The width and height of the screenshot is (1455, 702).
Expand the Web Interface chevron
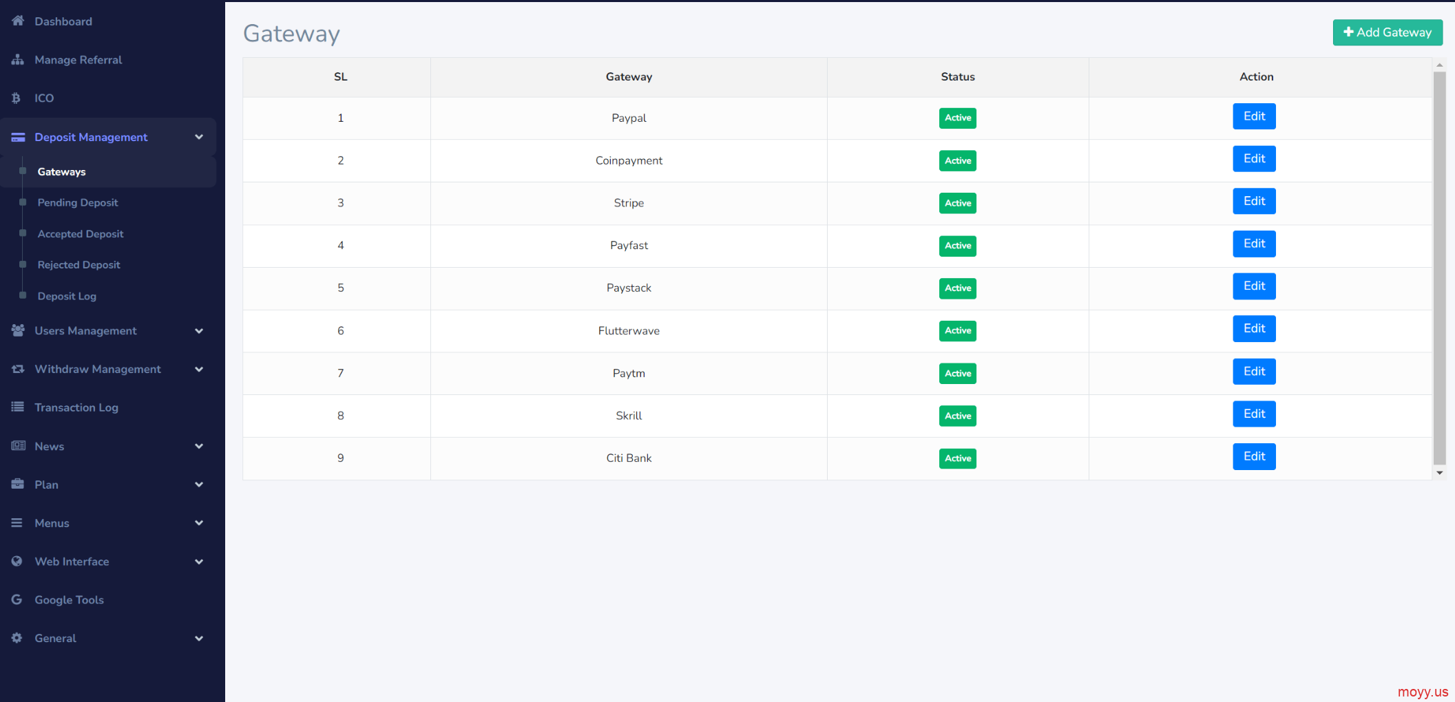pos(199,562)
